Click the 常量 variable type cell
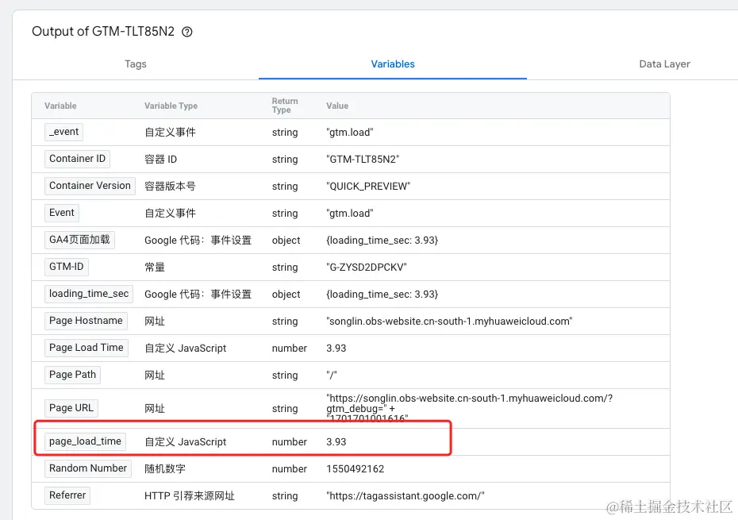The height and width of the screenshot is (520, 738). click(x=155, y=267)
